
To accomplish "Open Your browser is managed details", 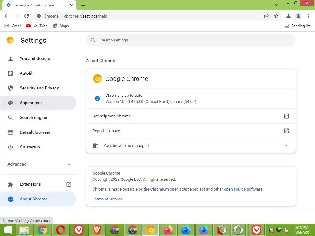I will point(191,145).
